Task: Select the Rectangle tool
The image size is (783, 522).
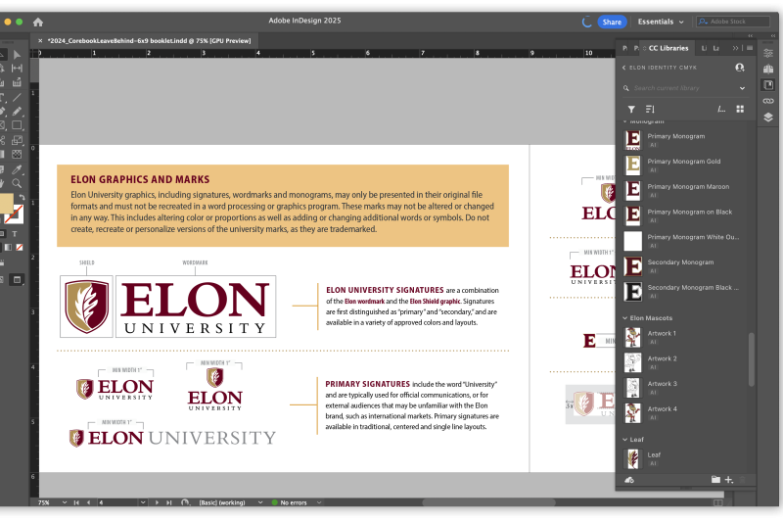Action: [x=17, y=125]
